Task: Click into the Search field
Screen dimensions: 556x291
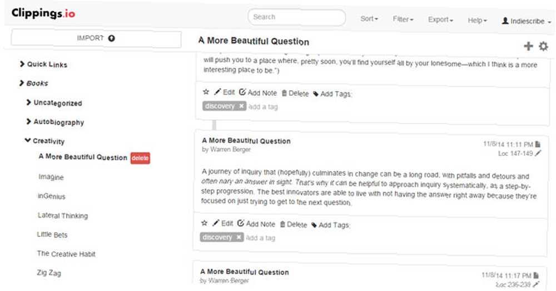Action: [297, 17]
